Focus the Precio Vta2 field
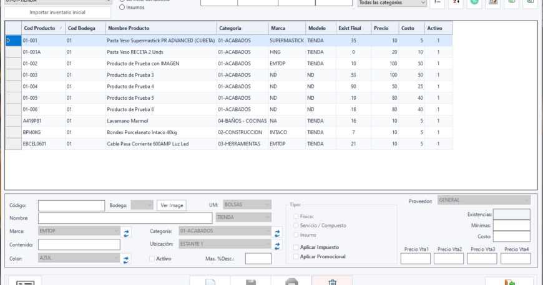 pyautogui.click(x=449, y=259)
